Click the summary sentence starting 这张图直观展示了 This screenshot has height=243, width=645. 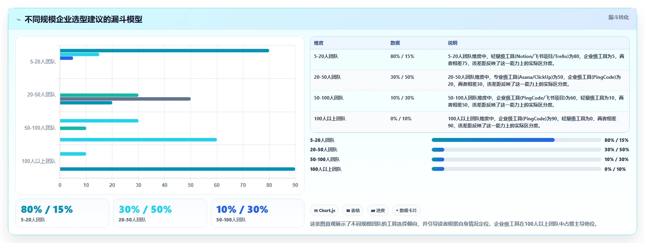tap(455, 224)
